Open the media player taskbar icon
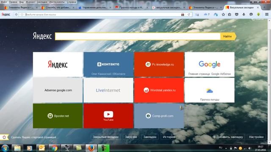Image resolution: width=271 pixels, height=152 pixels. coord(30,148)
